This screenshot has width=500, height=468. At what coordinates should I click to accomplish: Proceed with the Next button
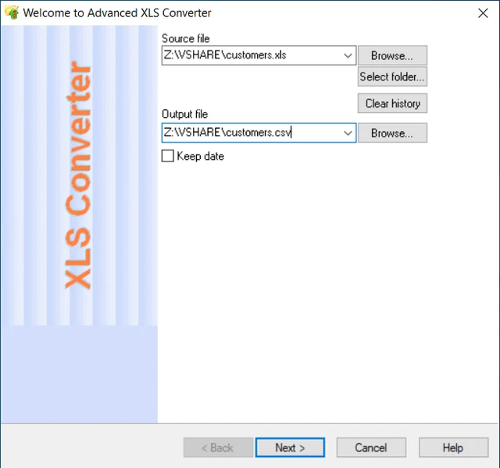(x=290, y=448)
